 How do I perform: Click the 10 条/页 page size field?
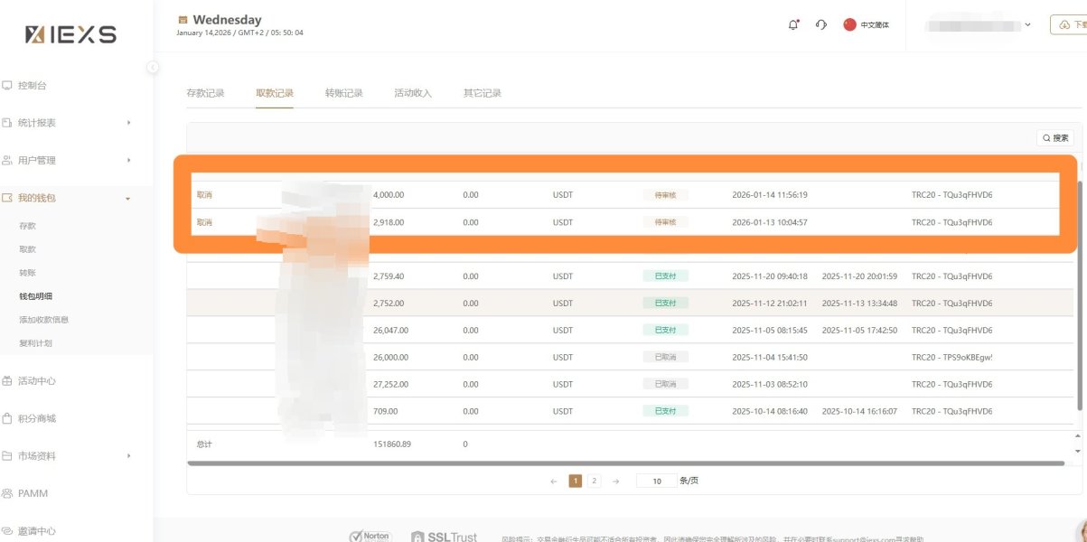pos(656,481)
